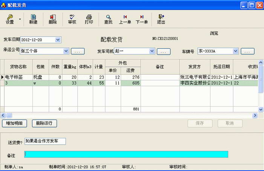Viewport: 264px width, 171px height.
Task: Click the 重量kg column header
Action: pos(70,67)
